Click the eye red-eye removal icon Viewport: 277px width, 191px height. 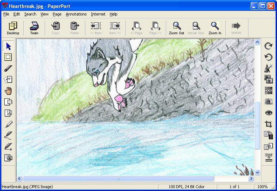[x=268, y=113]
